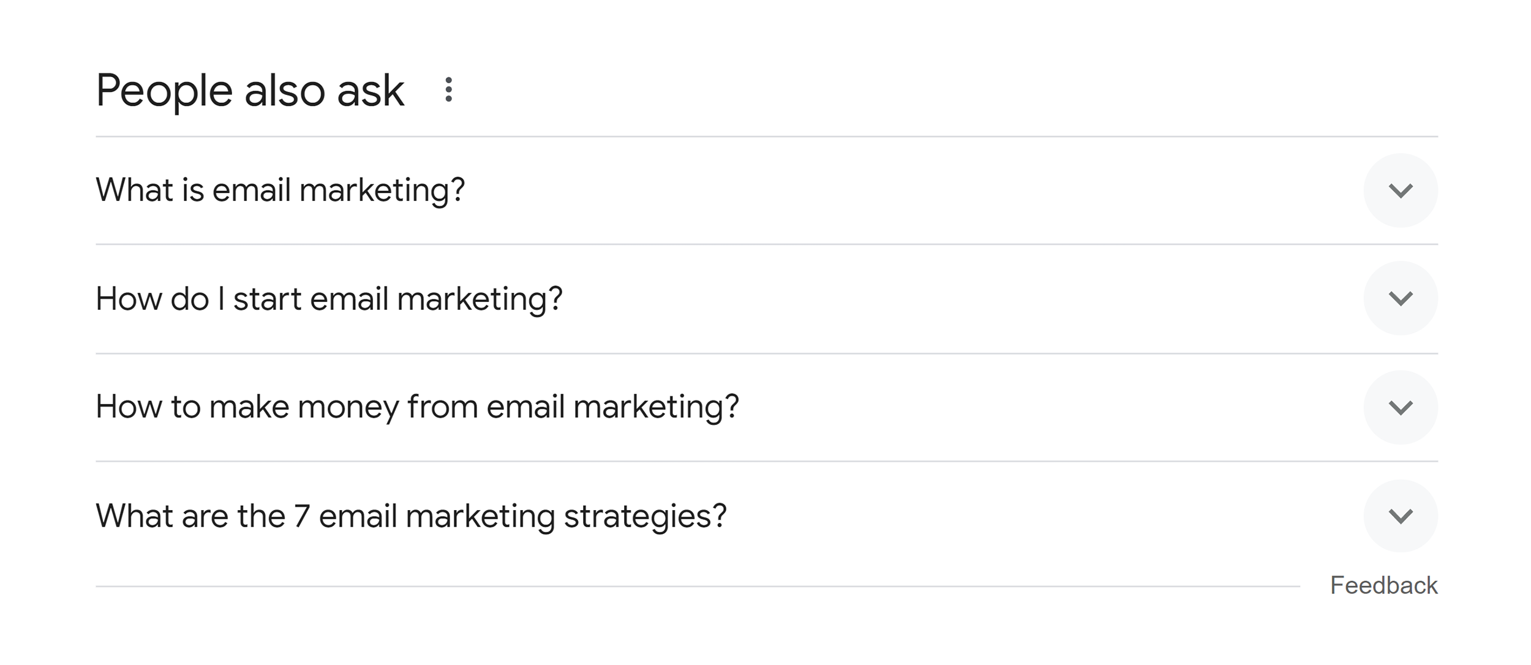This screenshot has height=665, width=1531.
Task: Click the People also ask heading
Action: click(250, 89)
